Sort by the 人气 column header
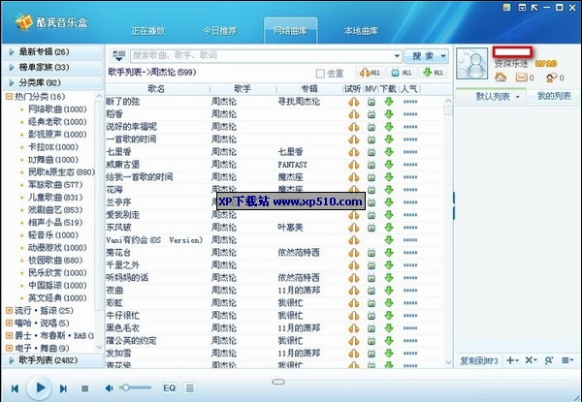The height and width of the screenshot is (402, 582). [409, 89]
